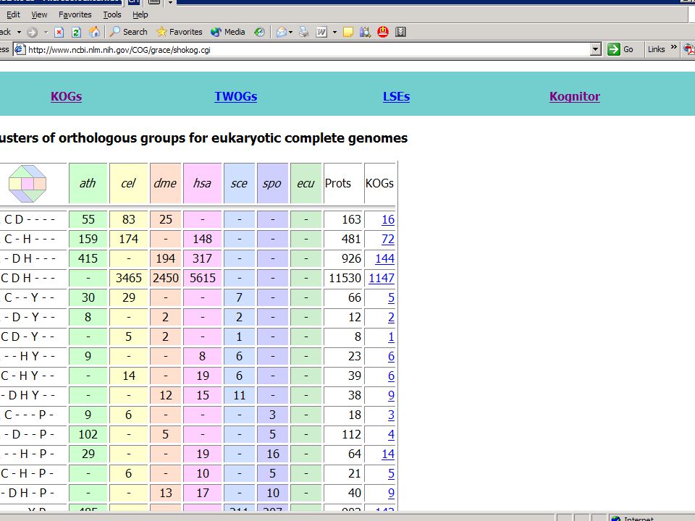
Task: Click the yellow note Discuss toolbar icon
Action: tap(348, 32)
